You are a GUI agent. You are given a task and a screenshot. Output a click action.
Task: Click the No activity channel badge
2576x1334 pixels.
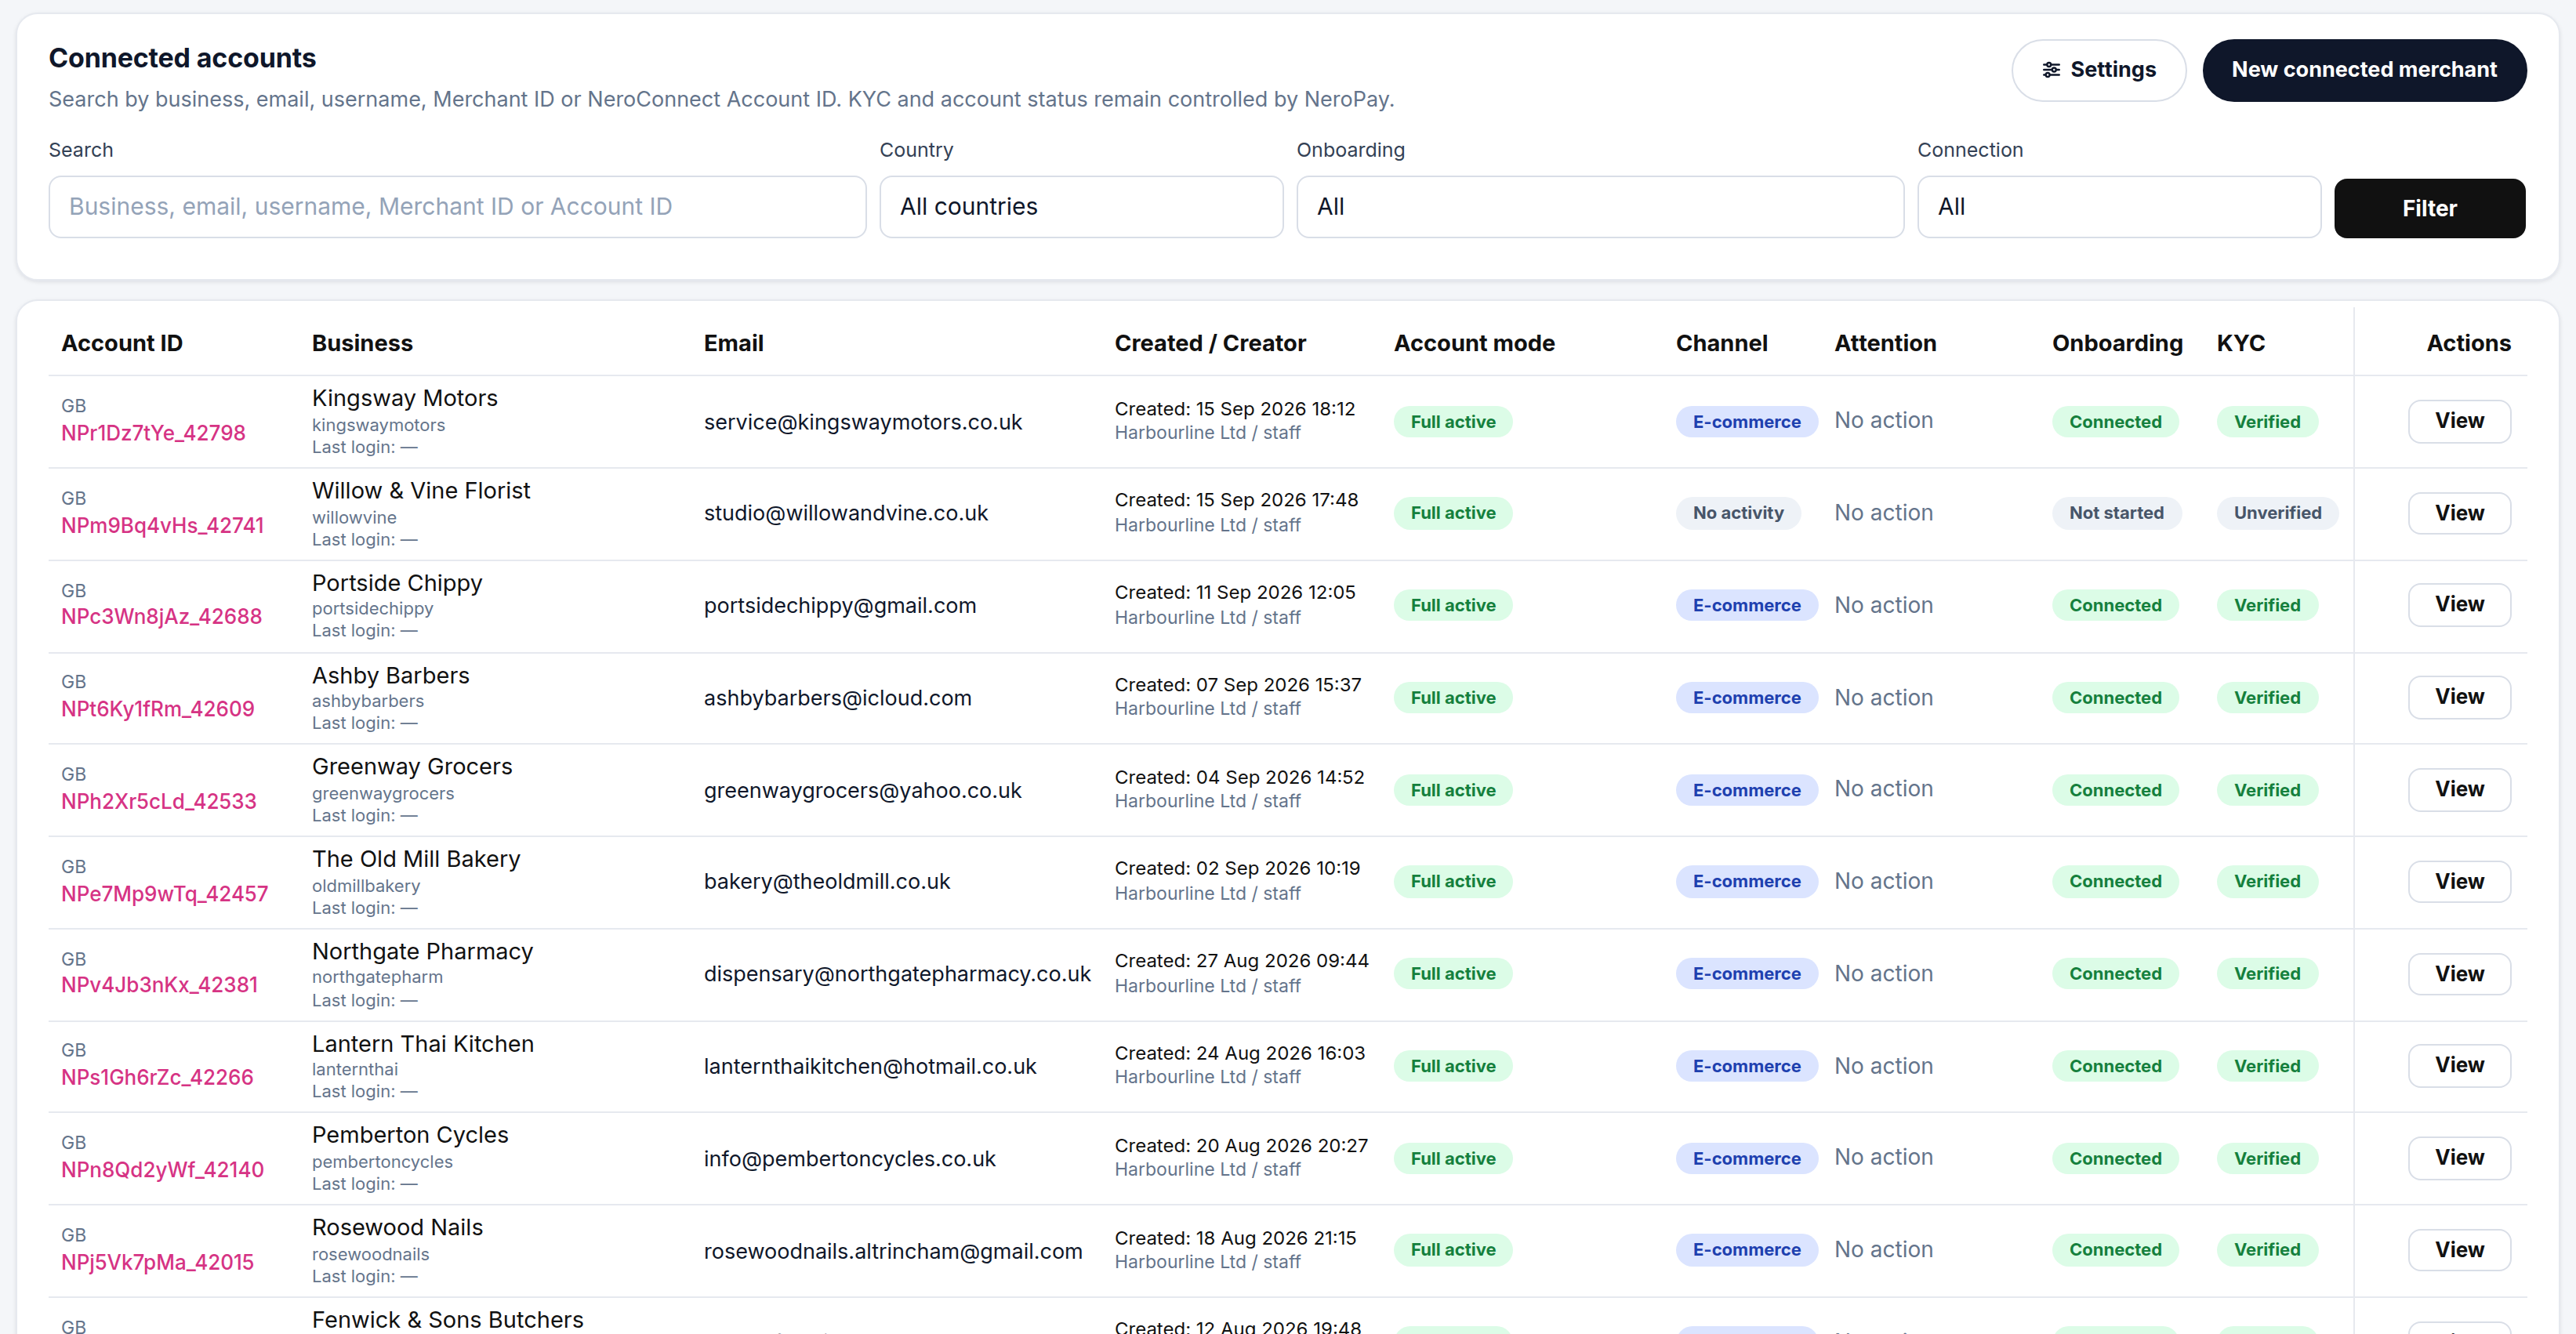(x=1738, y=513)
